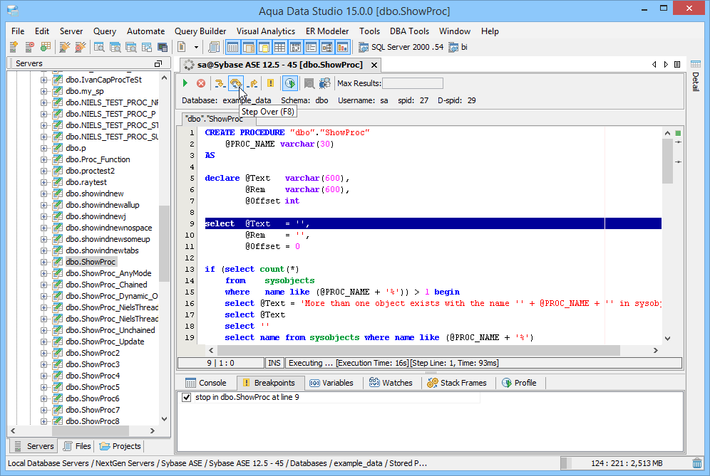Open the Query Builder menu
710x476 pixels.
pos(200,31)
